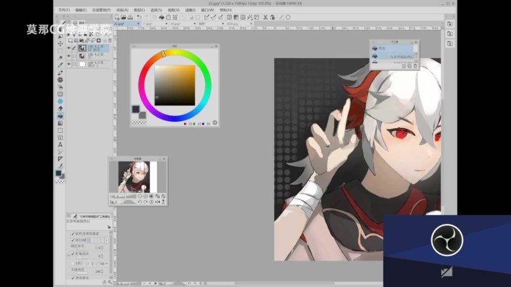Open the Help (H) menu
Viewport: 511px width, 287px height.
pos(225,10)
